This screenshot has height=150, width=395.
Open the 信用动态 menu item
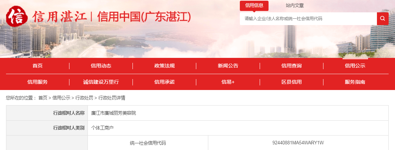(101, 66)
